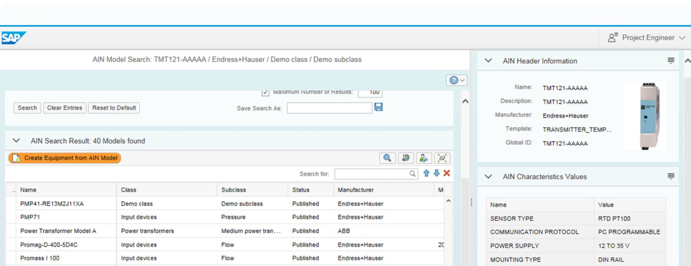Collapse AIN Header Information panel
Image resolution: width=691 pixels, height=266 pixels.
pyautogui.click(x=488, y=61)
